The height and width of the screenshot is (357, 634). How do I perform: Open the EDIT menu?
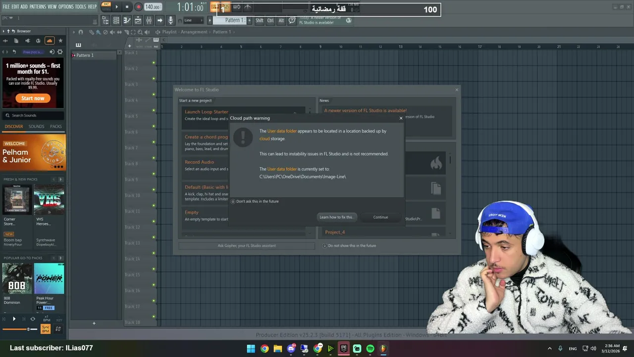[15, 7]
